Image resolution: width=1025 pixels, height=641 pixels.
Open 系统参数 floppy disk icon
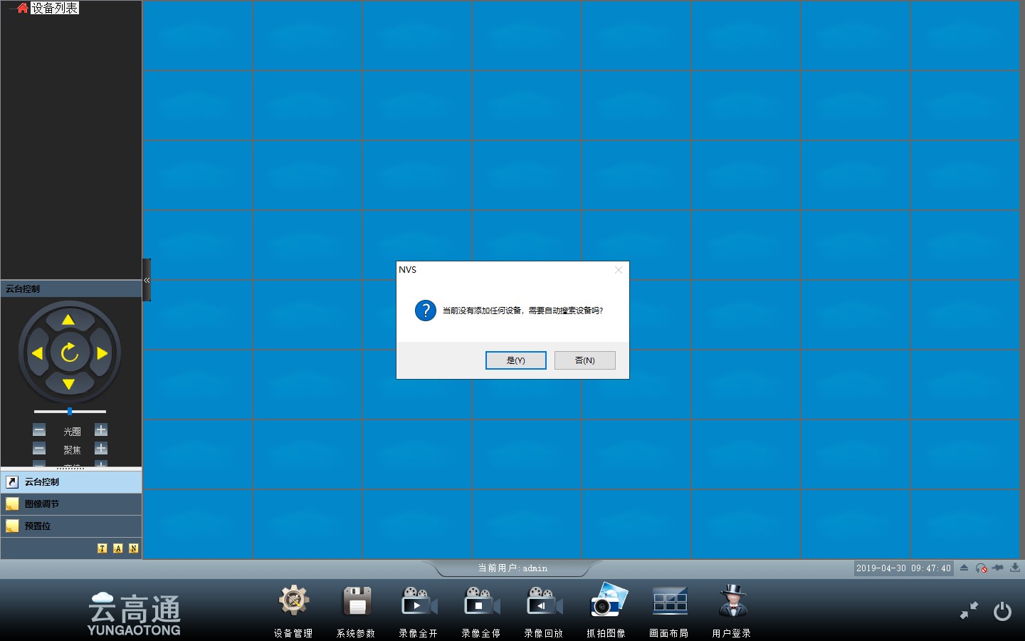pyautogui.click(x=357, y=602)
